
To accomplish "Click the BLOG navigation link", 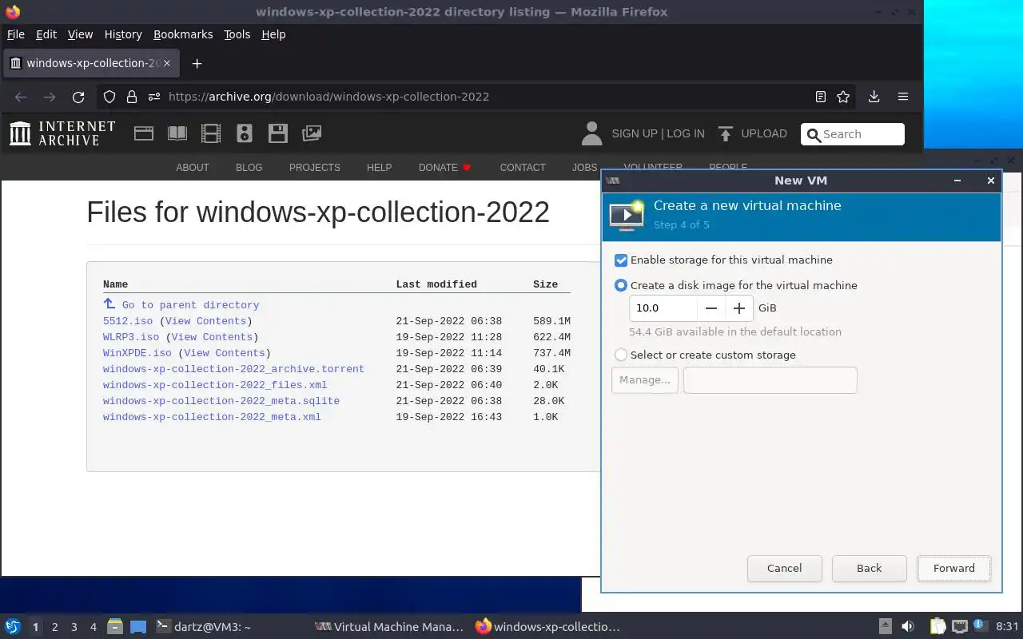I will click(x=249, y=168).
